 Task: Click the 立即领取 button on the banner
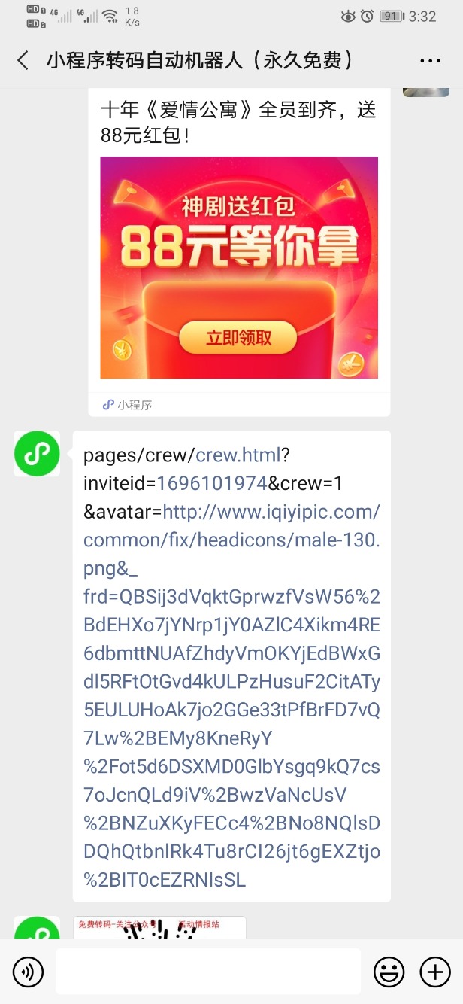[x=238, y=338]
